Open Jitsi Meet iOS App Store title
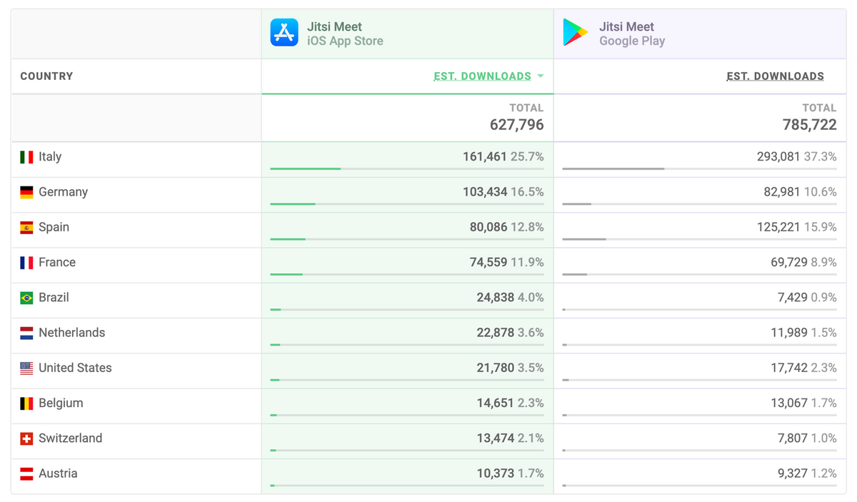The height and width of the screenshot is (502, 857). pyautogui.click(x=334, y=27)
